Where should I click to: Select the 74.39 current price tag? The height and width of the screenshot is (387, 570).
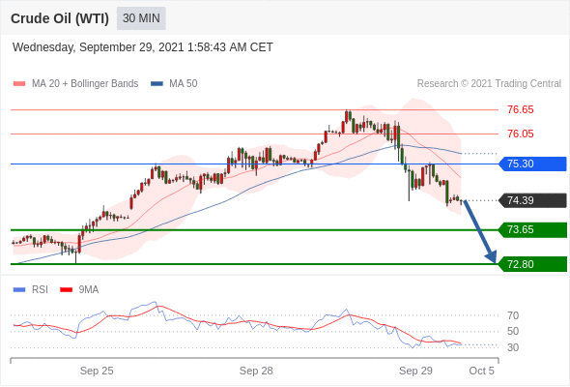click(x=532, y=200)
